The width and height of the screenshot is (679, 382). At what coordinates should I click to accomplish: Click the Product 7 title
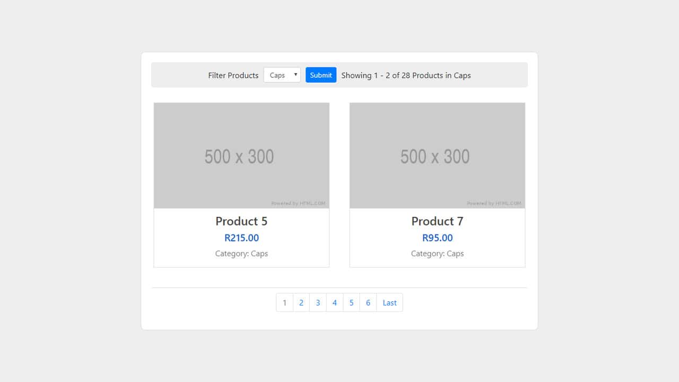pyautogui.click(x=437, y=221)
